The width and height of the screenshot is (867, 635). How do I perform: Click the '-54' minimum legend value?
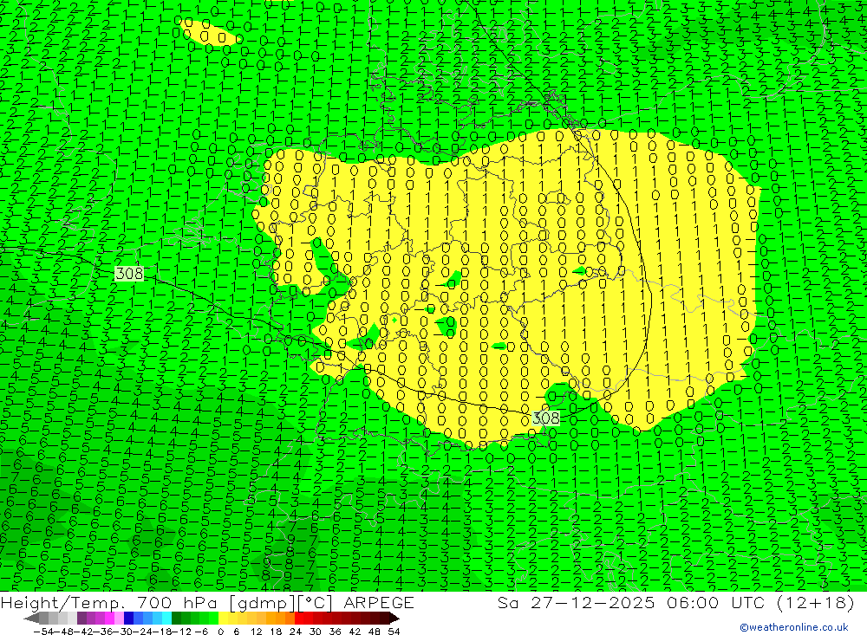(x=43, y=632)
